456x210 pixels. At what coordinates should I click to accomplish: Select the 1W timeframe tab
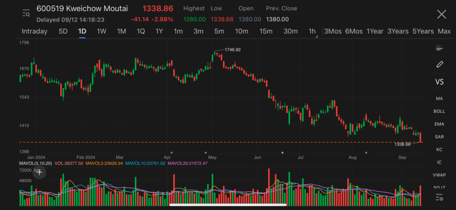click(x=102, y=31)
